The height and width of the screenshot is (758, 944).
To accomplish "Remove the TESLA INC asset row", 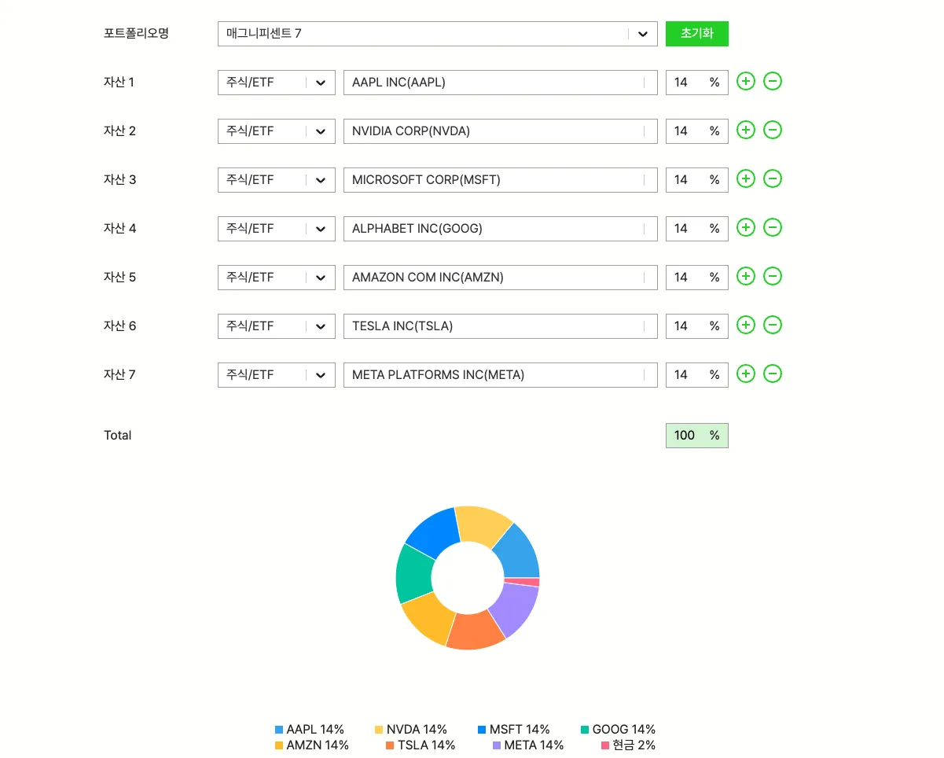I will [x=773, y=325].
